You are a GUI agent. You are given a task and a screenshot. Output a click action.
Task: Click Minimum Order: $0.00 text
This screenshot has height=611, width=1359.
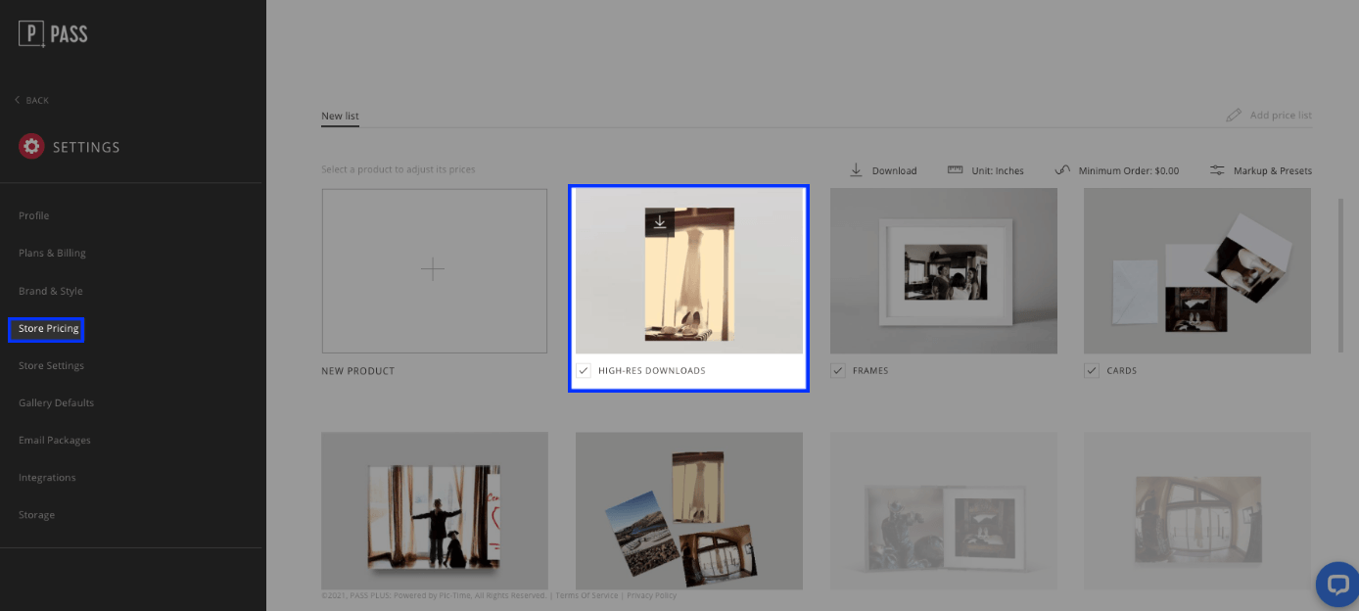[1129, 170]
